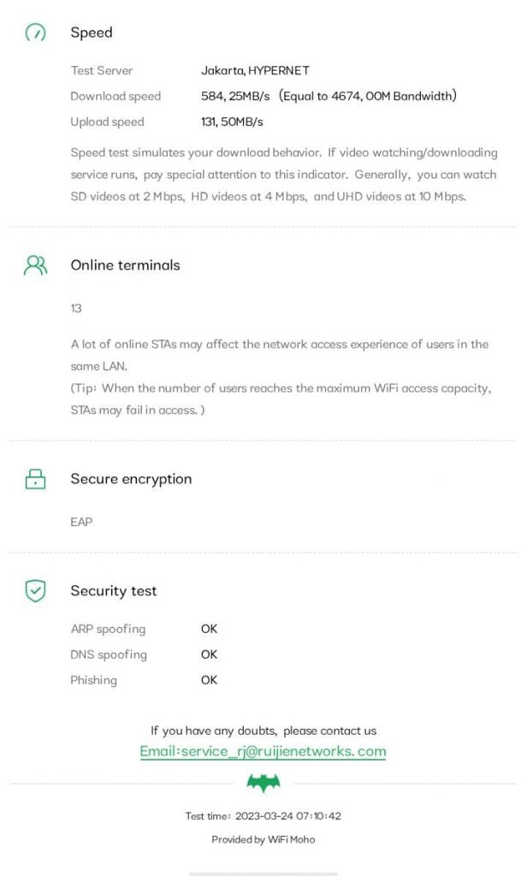Click the shield Security test icon
The height and width of the screenshot is (876, 527).
click(x=35, y=590)
